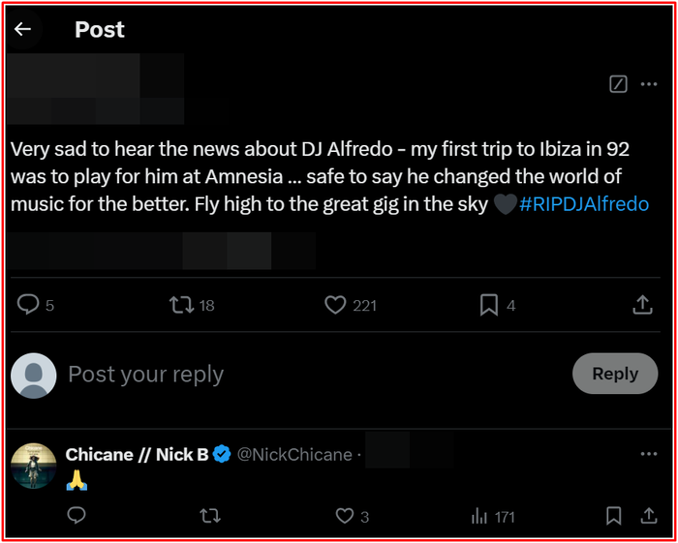The height and width of the screenshot is (543, 678).
Task: Like Chicane's praying hands reply
Action: coord(345,517)
